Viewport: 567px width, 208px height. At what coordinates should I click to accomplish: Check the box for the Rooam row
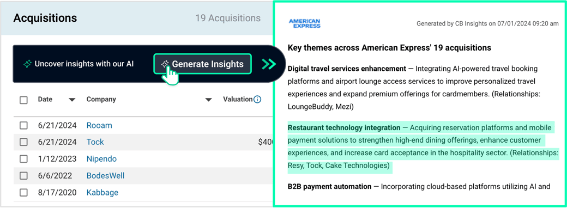point(23,125)
